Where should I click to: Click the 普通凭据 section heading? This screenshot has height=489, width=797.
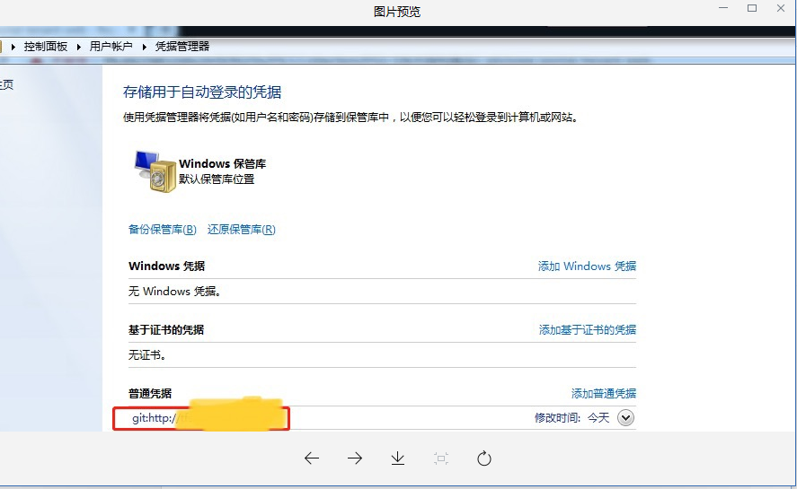click(150, 394)
